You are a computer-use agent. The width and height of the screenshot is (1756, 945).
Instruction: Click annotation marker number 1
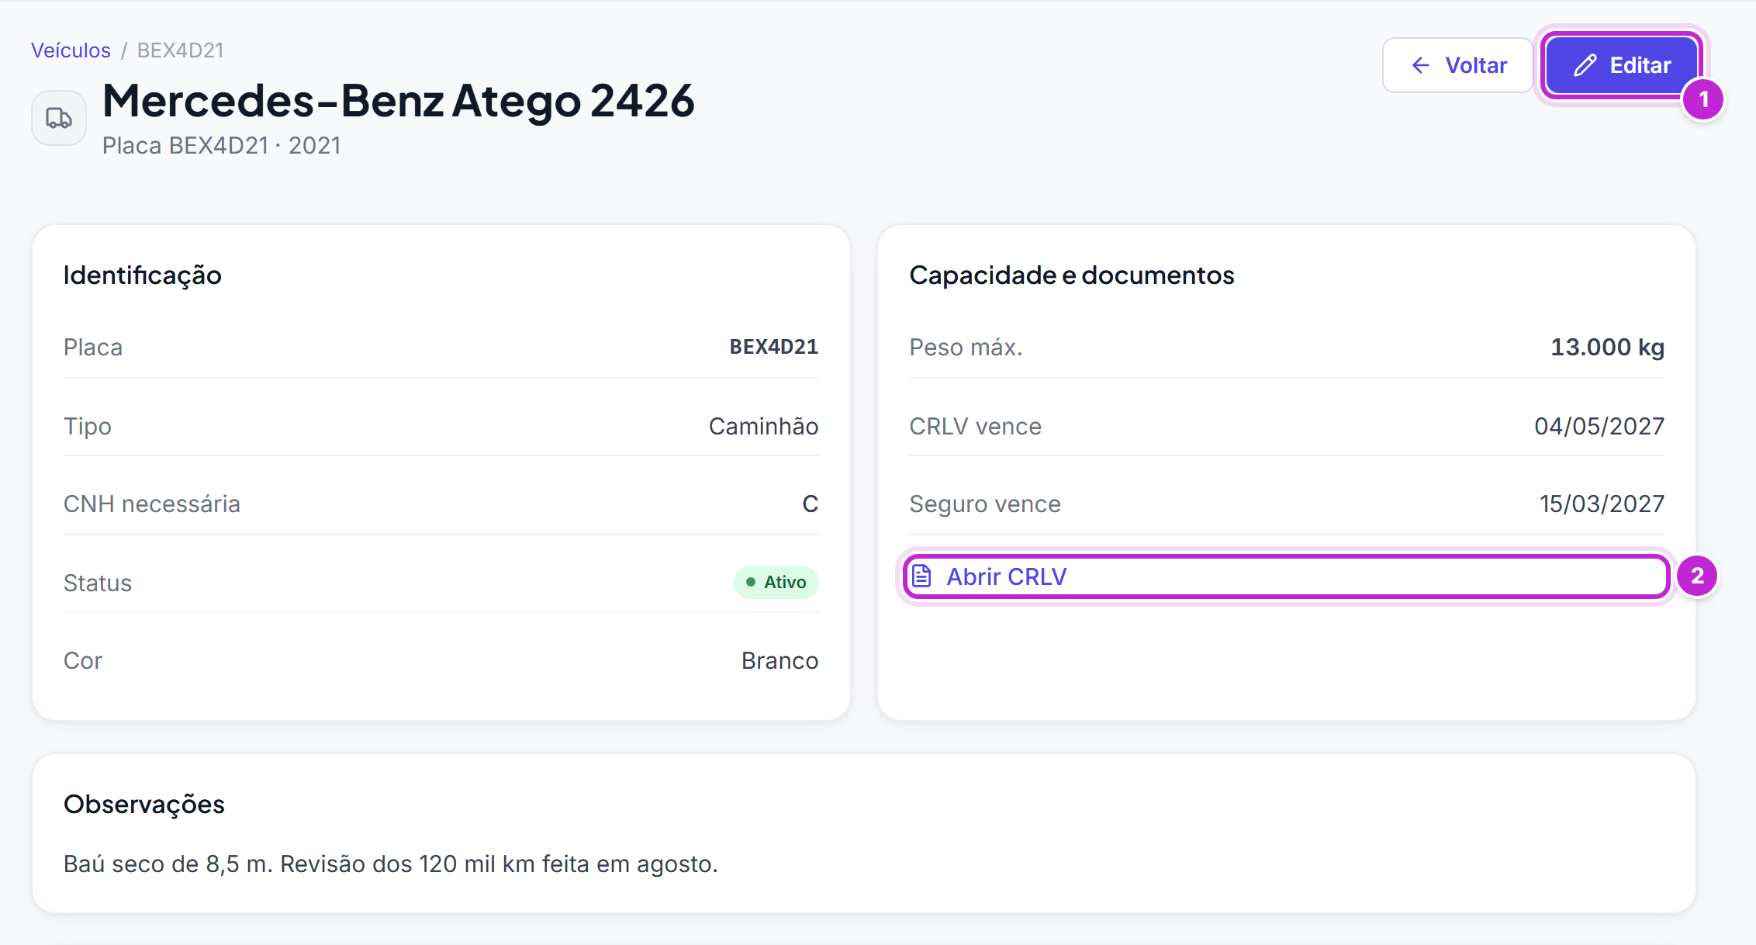pos(1704,99)
